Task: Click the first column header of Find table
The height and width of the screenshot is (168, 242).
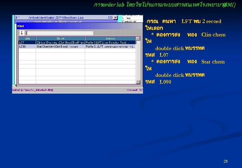Action: 27,38
